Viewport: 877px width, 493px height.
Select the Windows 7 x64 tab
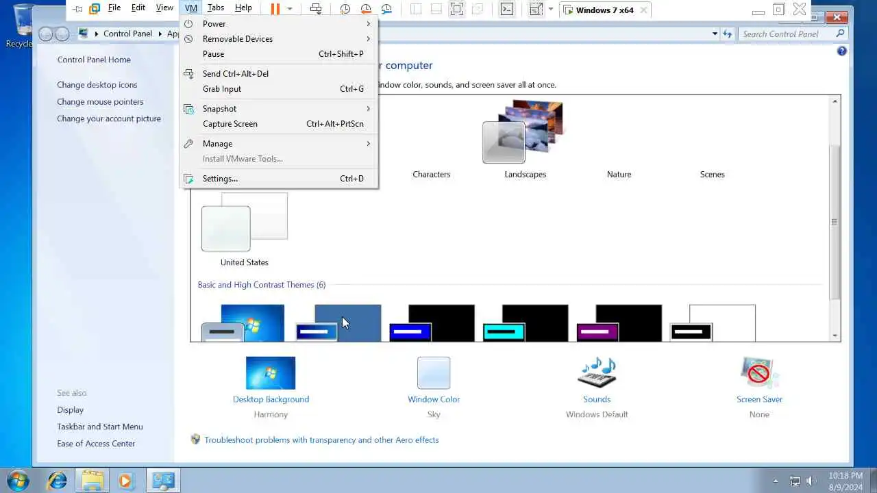(x=605, y=10)
